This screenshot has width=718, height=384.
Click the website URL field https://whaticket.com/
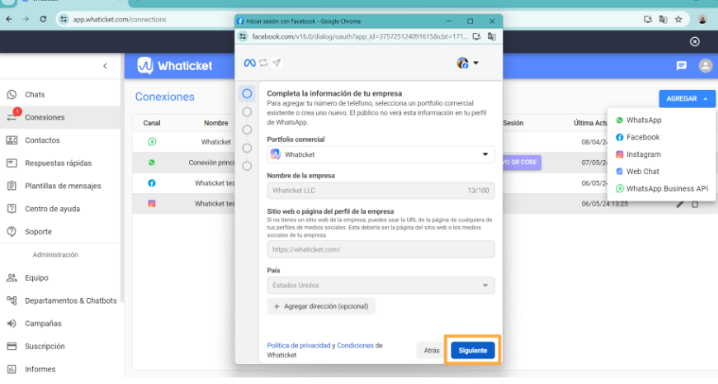click(x=380, y=250)
